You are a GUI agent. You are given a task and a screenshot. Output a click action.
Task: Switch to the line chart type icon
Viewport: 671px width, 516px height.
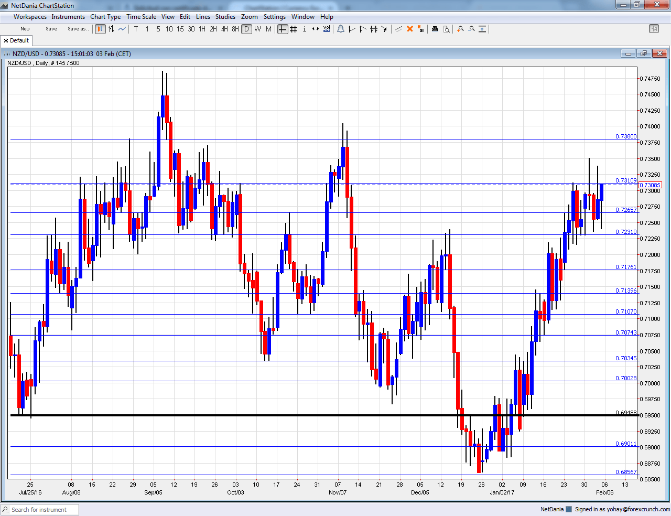[x=122, y=29]
